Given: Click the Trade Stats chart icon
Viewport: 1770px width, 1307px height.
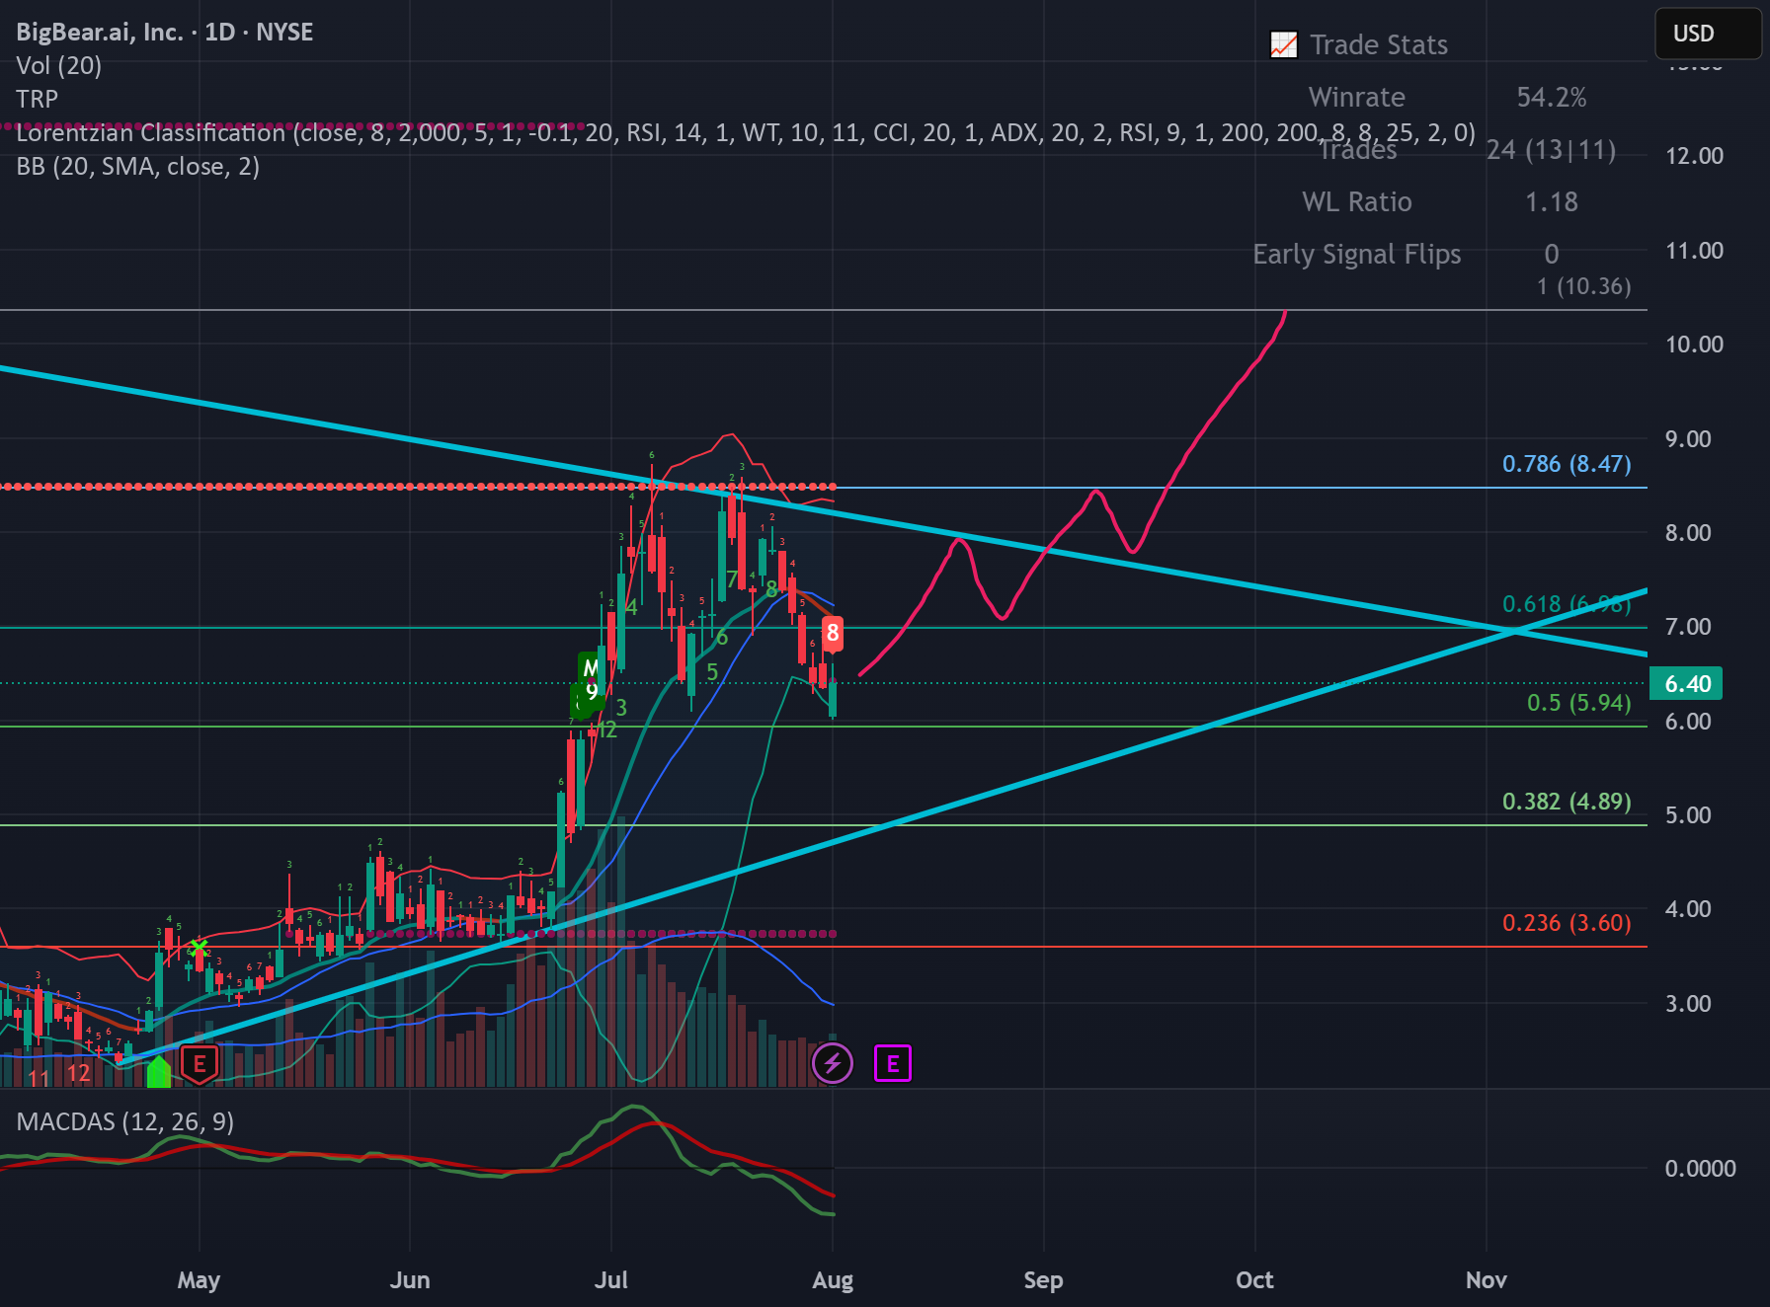Looking at the screenshot, I should coord(1284,44).
